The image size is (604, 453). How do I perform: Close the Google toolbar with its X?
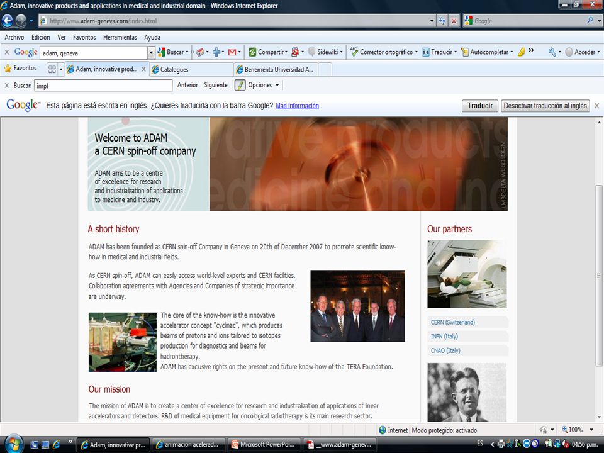click(x=6, y=52)
